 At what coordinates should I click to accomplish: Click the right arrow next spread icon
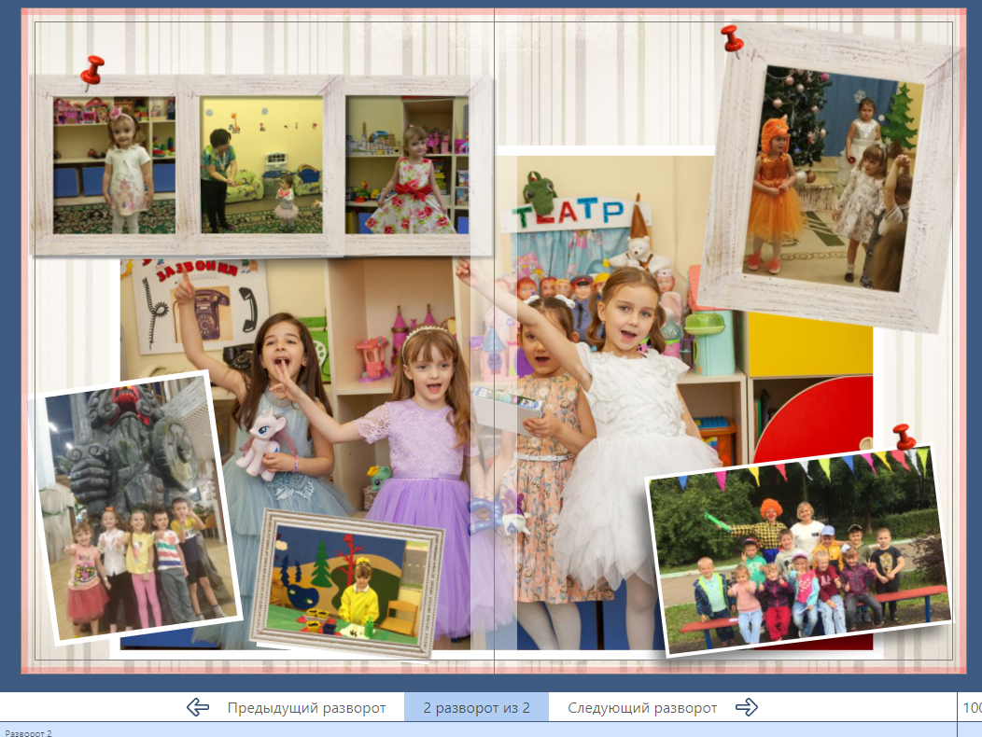tap(746, 707)
